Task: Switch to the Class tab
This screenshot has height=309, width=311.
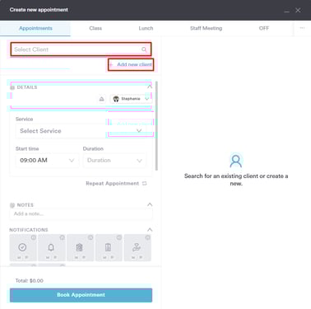Action: [95, 28]
